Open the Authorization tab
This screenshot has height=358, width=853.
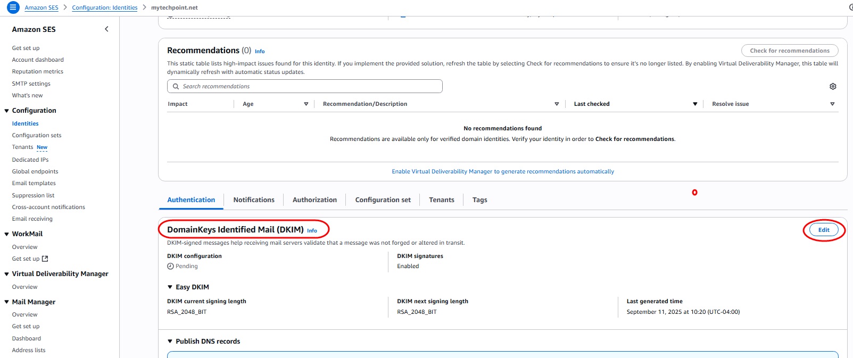[314, 200]
